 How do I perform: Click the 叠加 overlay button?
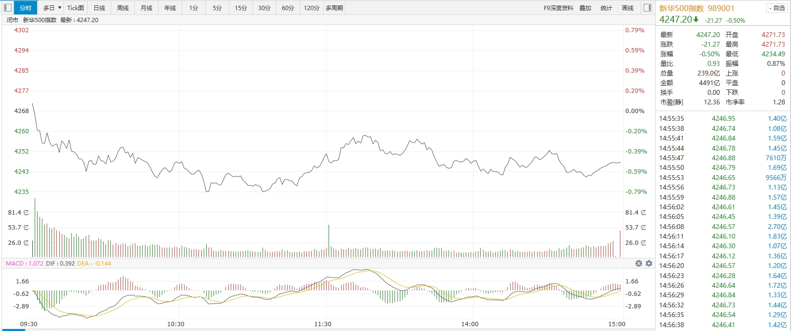coord(585,8)
